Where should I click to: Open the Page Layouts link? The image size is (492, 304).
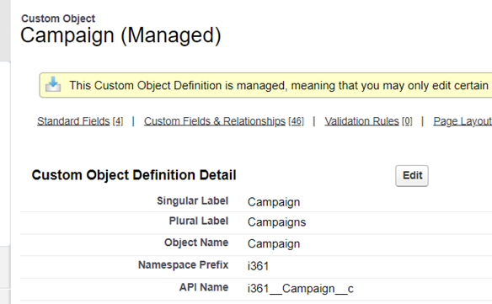coord(463,121)
